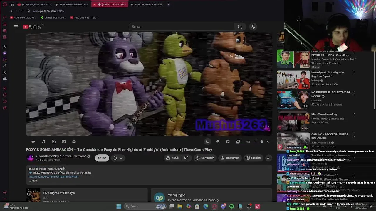Open the YouTube guide hamburger menu
This screenshot has height=211, width=376.
click(16, 27)
